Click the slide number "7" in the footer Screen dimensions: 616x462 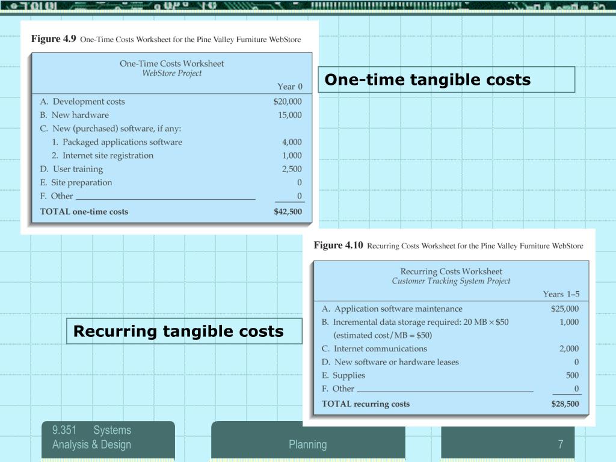(x=561, y=445)
